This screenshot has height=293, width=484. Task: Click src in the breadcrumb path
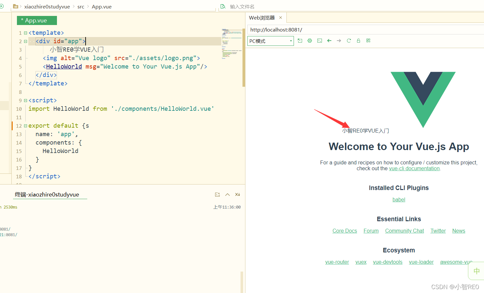click(81, 6)
